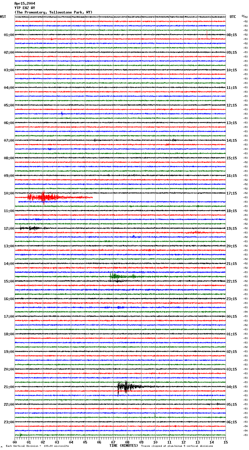Click minute tick label '00' on the bottom axis

[x=15, y=442]
